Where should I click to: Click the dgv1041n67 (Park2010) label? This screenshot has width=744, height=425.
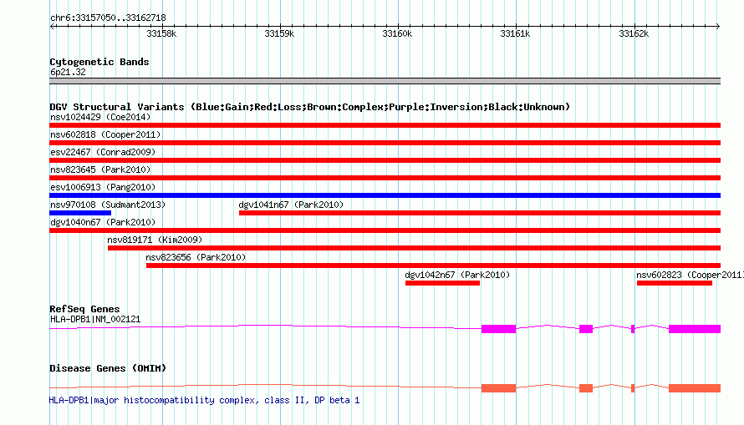click(291, 205)
